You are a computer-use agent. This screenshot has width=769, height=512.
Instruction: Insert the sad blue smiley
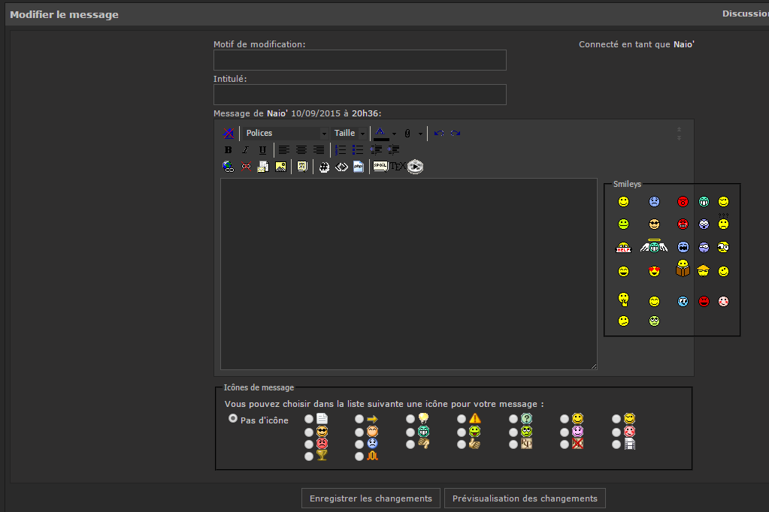pos(654,201)
